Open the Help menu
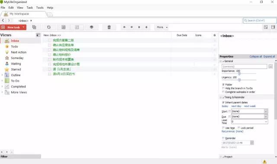The image size is (277, 164). [x=50, y=8]
